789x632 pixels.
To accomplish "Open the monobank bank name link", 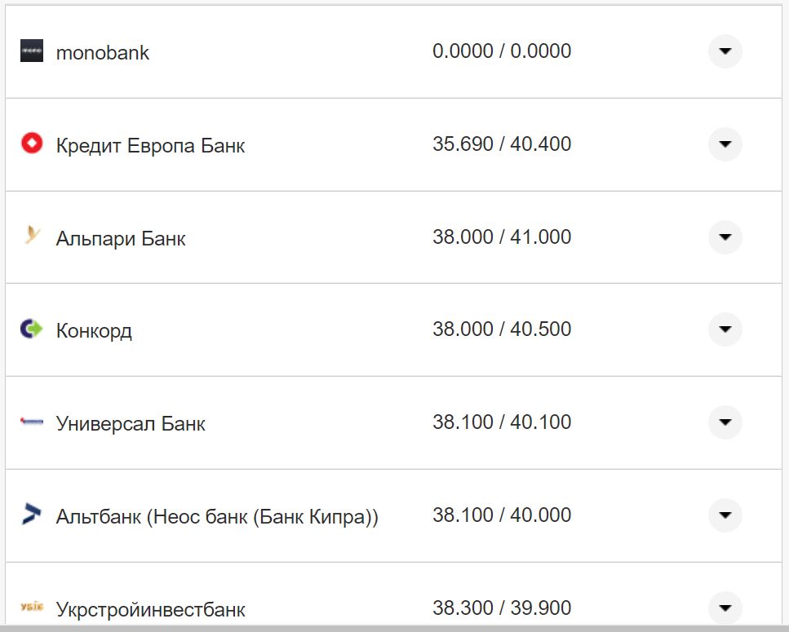I will pyautogui.click(x=103, y=53).
